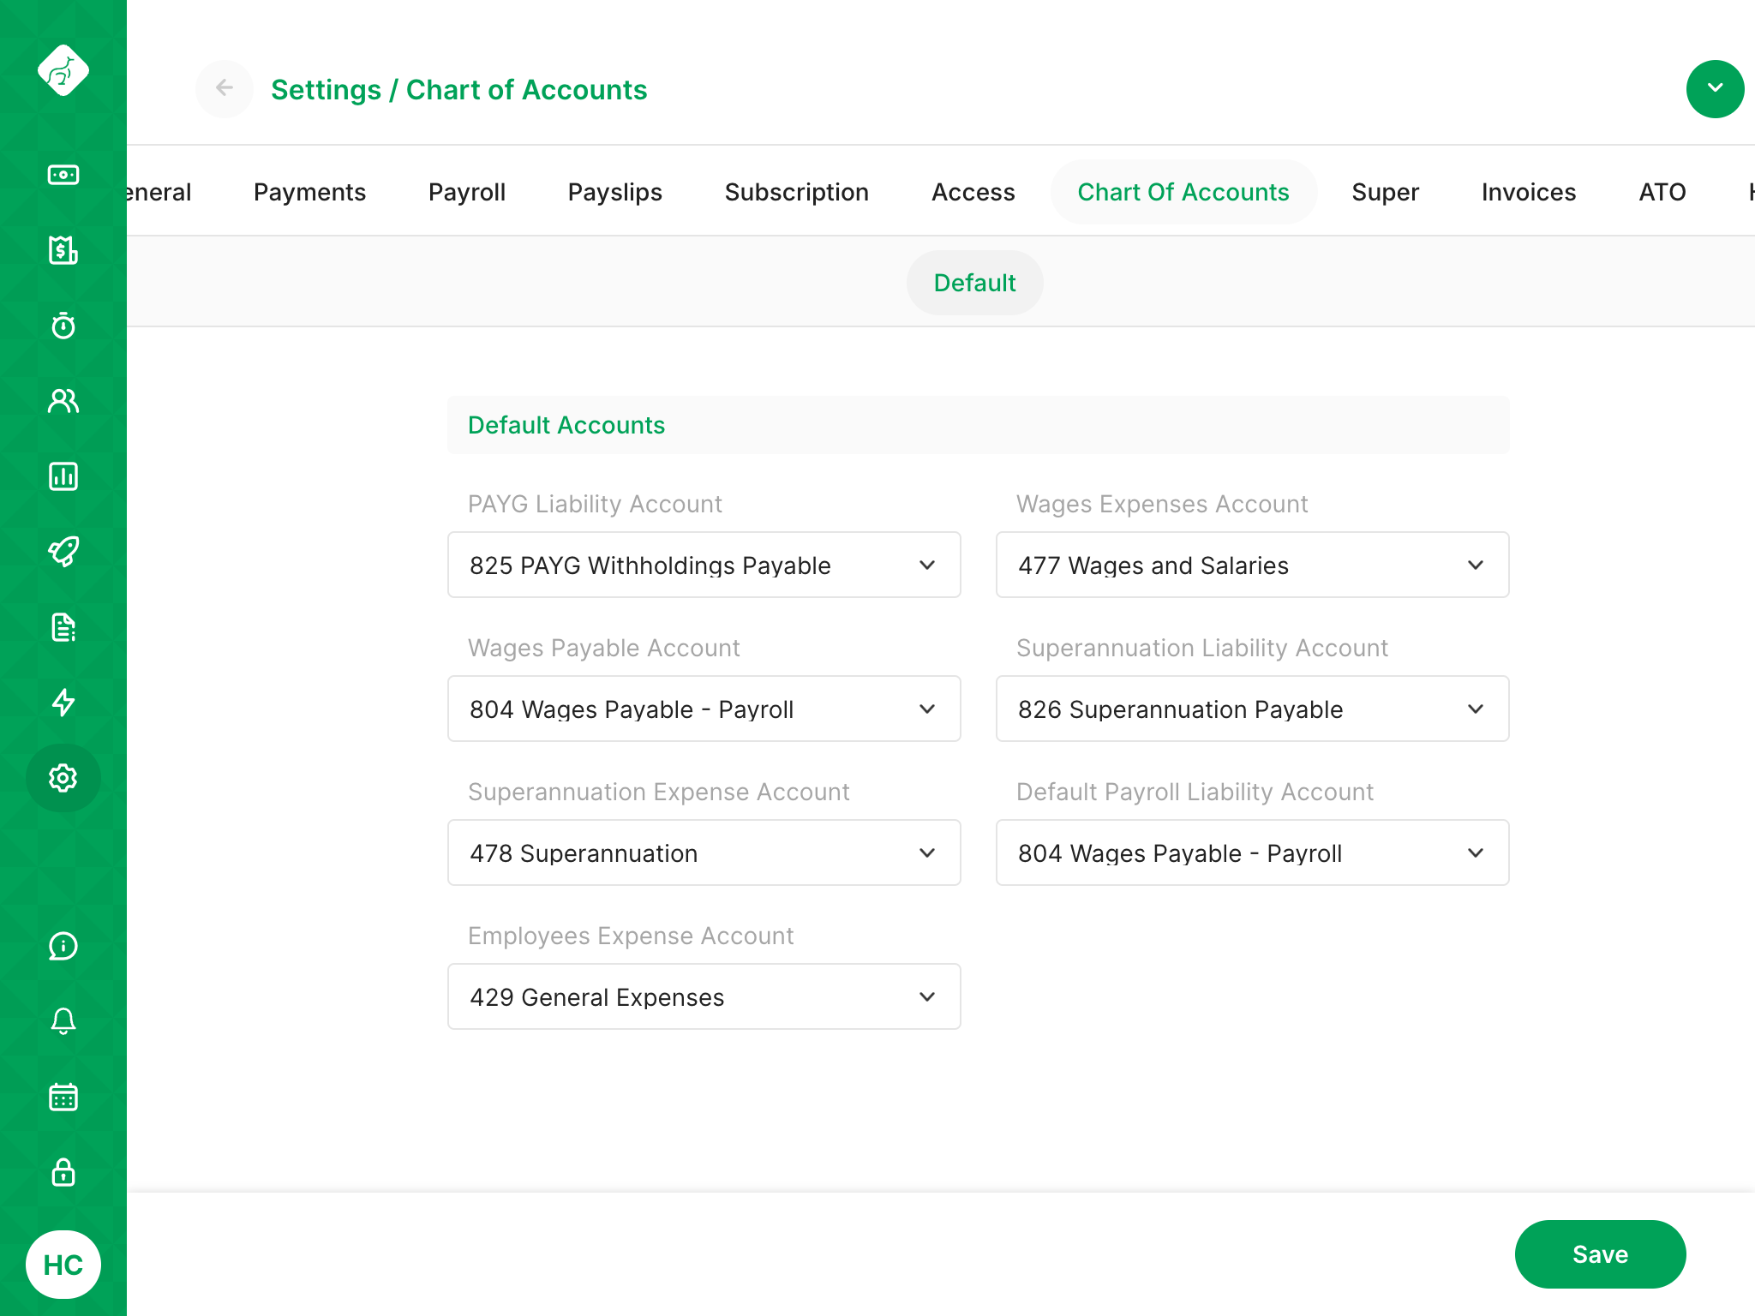Open the calendar icon in the sidebar
Image resolution: width=1755 pixels, height=1316 pixels.
(63, 1097)
